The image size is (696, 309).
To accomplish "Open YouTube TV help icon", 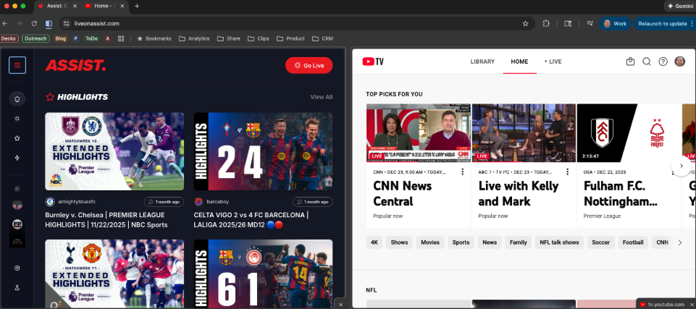I will pyautogui.click(x=663, y=62).
